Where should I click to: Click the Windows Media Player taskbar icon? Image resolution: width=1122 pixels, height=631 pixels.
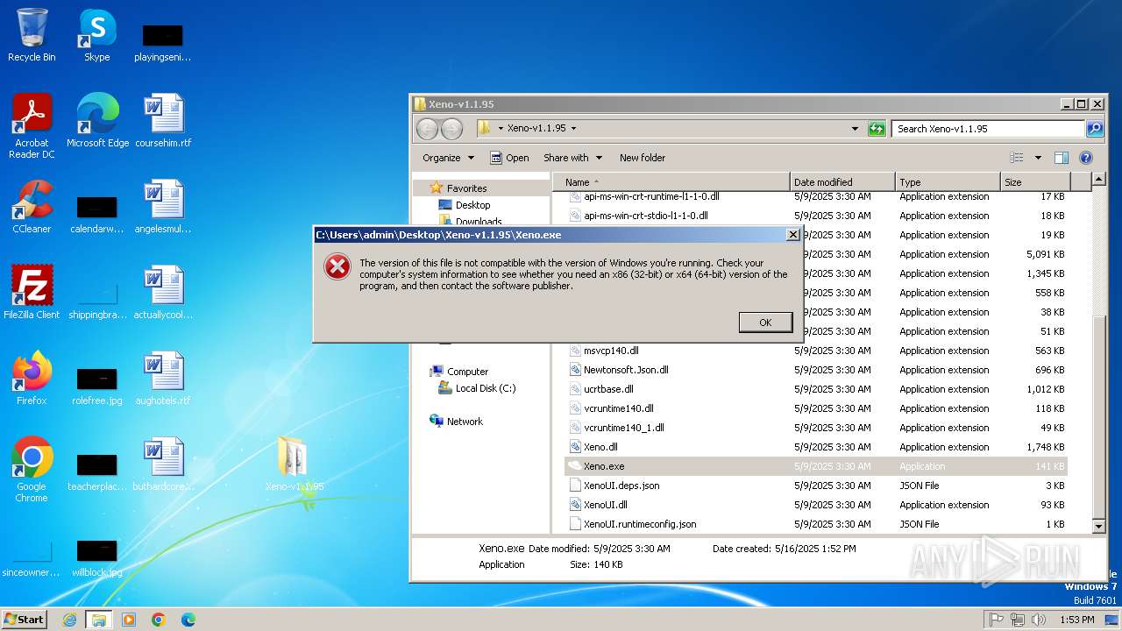pos(129,620)
